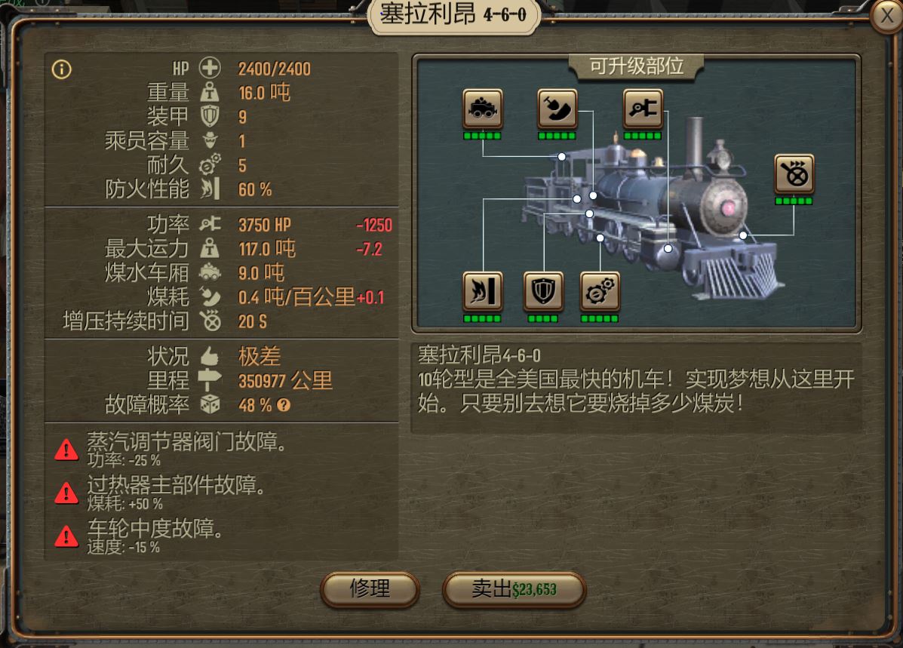Open the failure probability help question mark

(x=284, y=405)
